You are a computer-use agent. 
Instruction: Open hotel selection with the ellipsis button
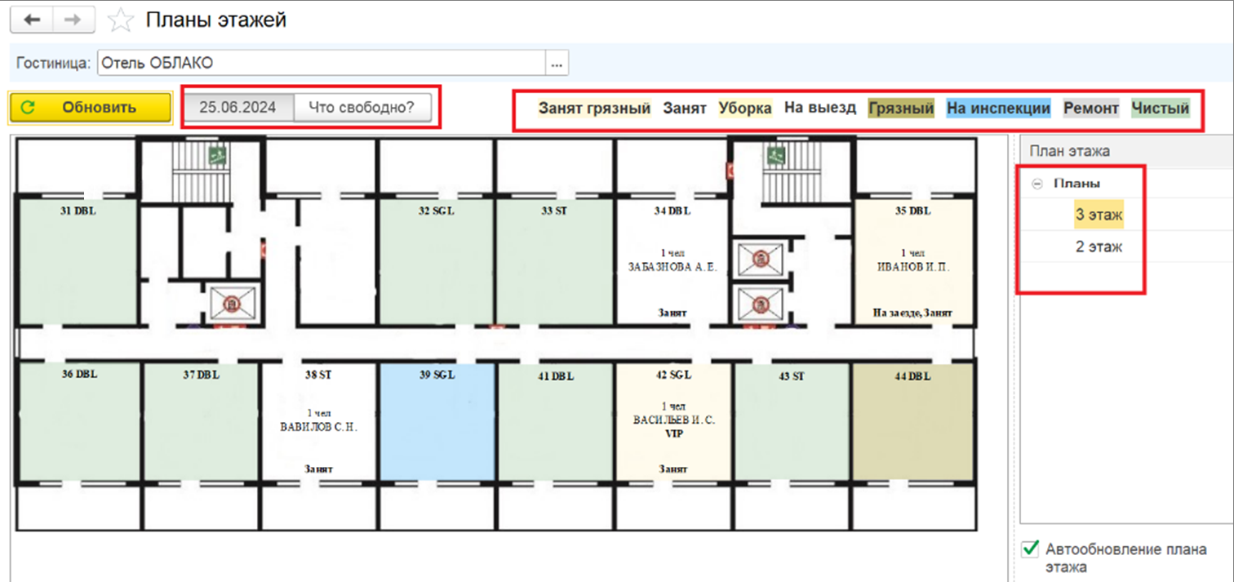coord(557,63)
